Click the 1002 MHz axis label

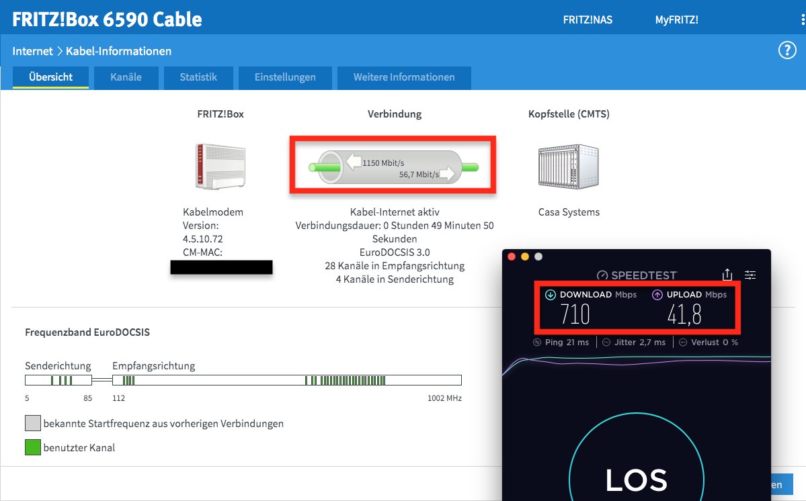coord(444,398)
